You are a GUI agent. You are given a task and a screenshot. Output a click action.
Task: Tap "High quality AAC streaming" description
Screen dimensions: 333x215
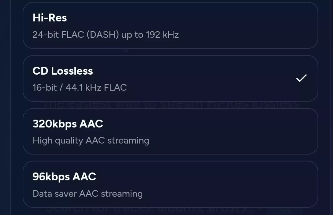(91, 140)
